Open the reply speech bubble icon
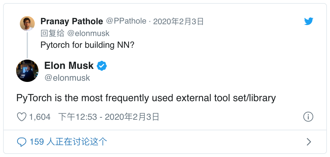The width and height of the screenshot is (330, 157). tap(21, 142)
